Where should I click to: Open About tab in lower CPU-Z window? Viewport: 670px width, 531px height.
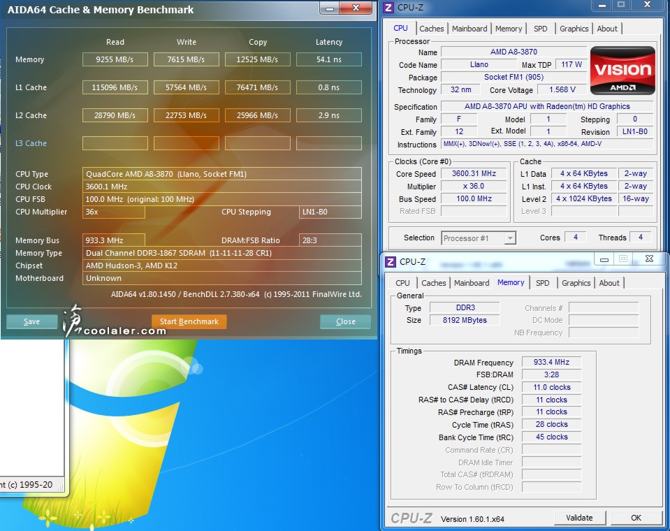click(609, 283)
